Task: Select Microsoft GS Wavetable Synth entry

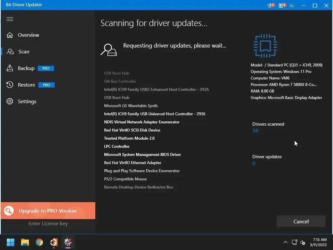Action: pos(131,106)
